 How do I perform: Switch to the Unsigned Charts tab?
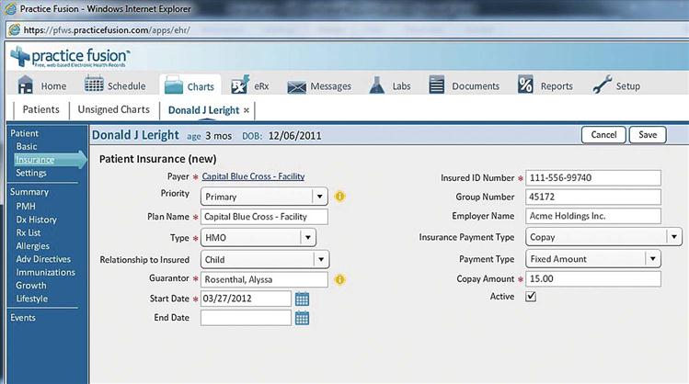113,110
